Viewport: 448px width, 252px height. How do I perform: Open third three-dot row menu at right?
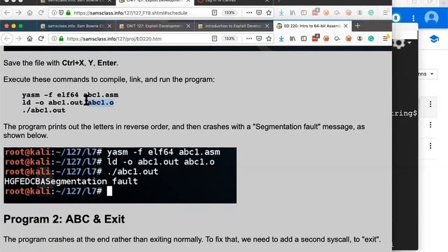click(x=430, y=146)
